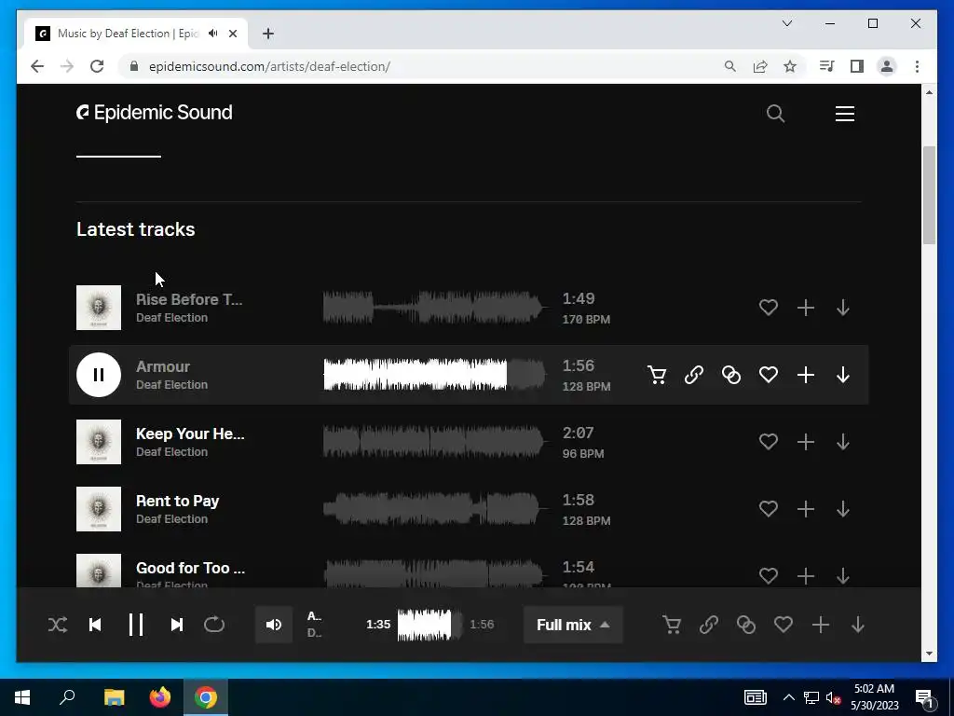This screenshot has width=954, height=716.
Task: Toggle shuffle in the player bar
Action: pos(58,625)
